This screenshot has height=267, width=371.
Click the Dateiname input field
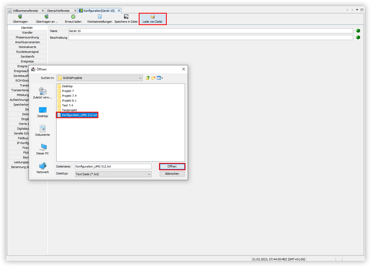tap(113, 166)
